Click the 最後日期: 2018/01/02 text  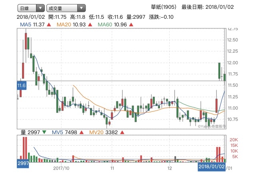(x=208, y=7)
